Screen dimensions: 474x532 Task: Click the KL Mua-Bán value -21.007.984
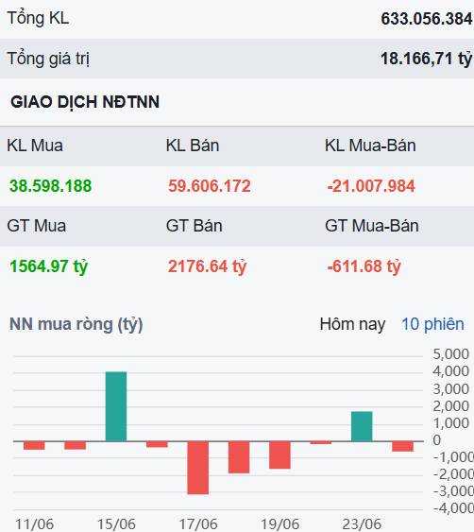[371, 186]
